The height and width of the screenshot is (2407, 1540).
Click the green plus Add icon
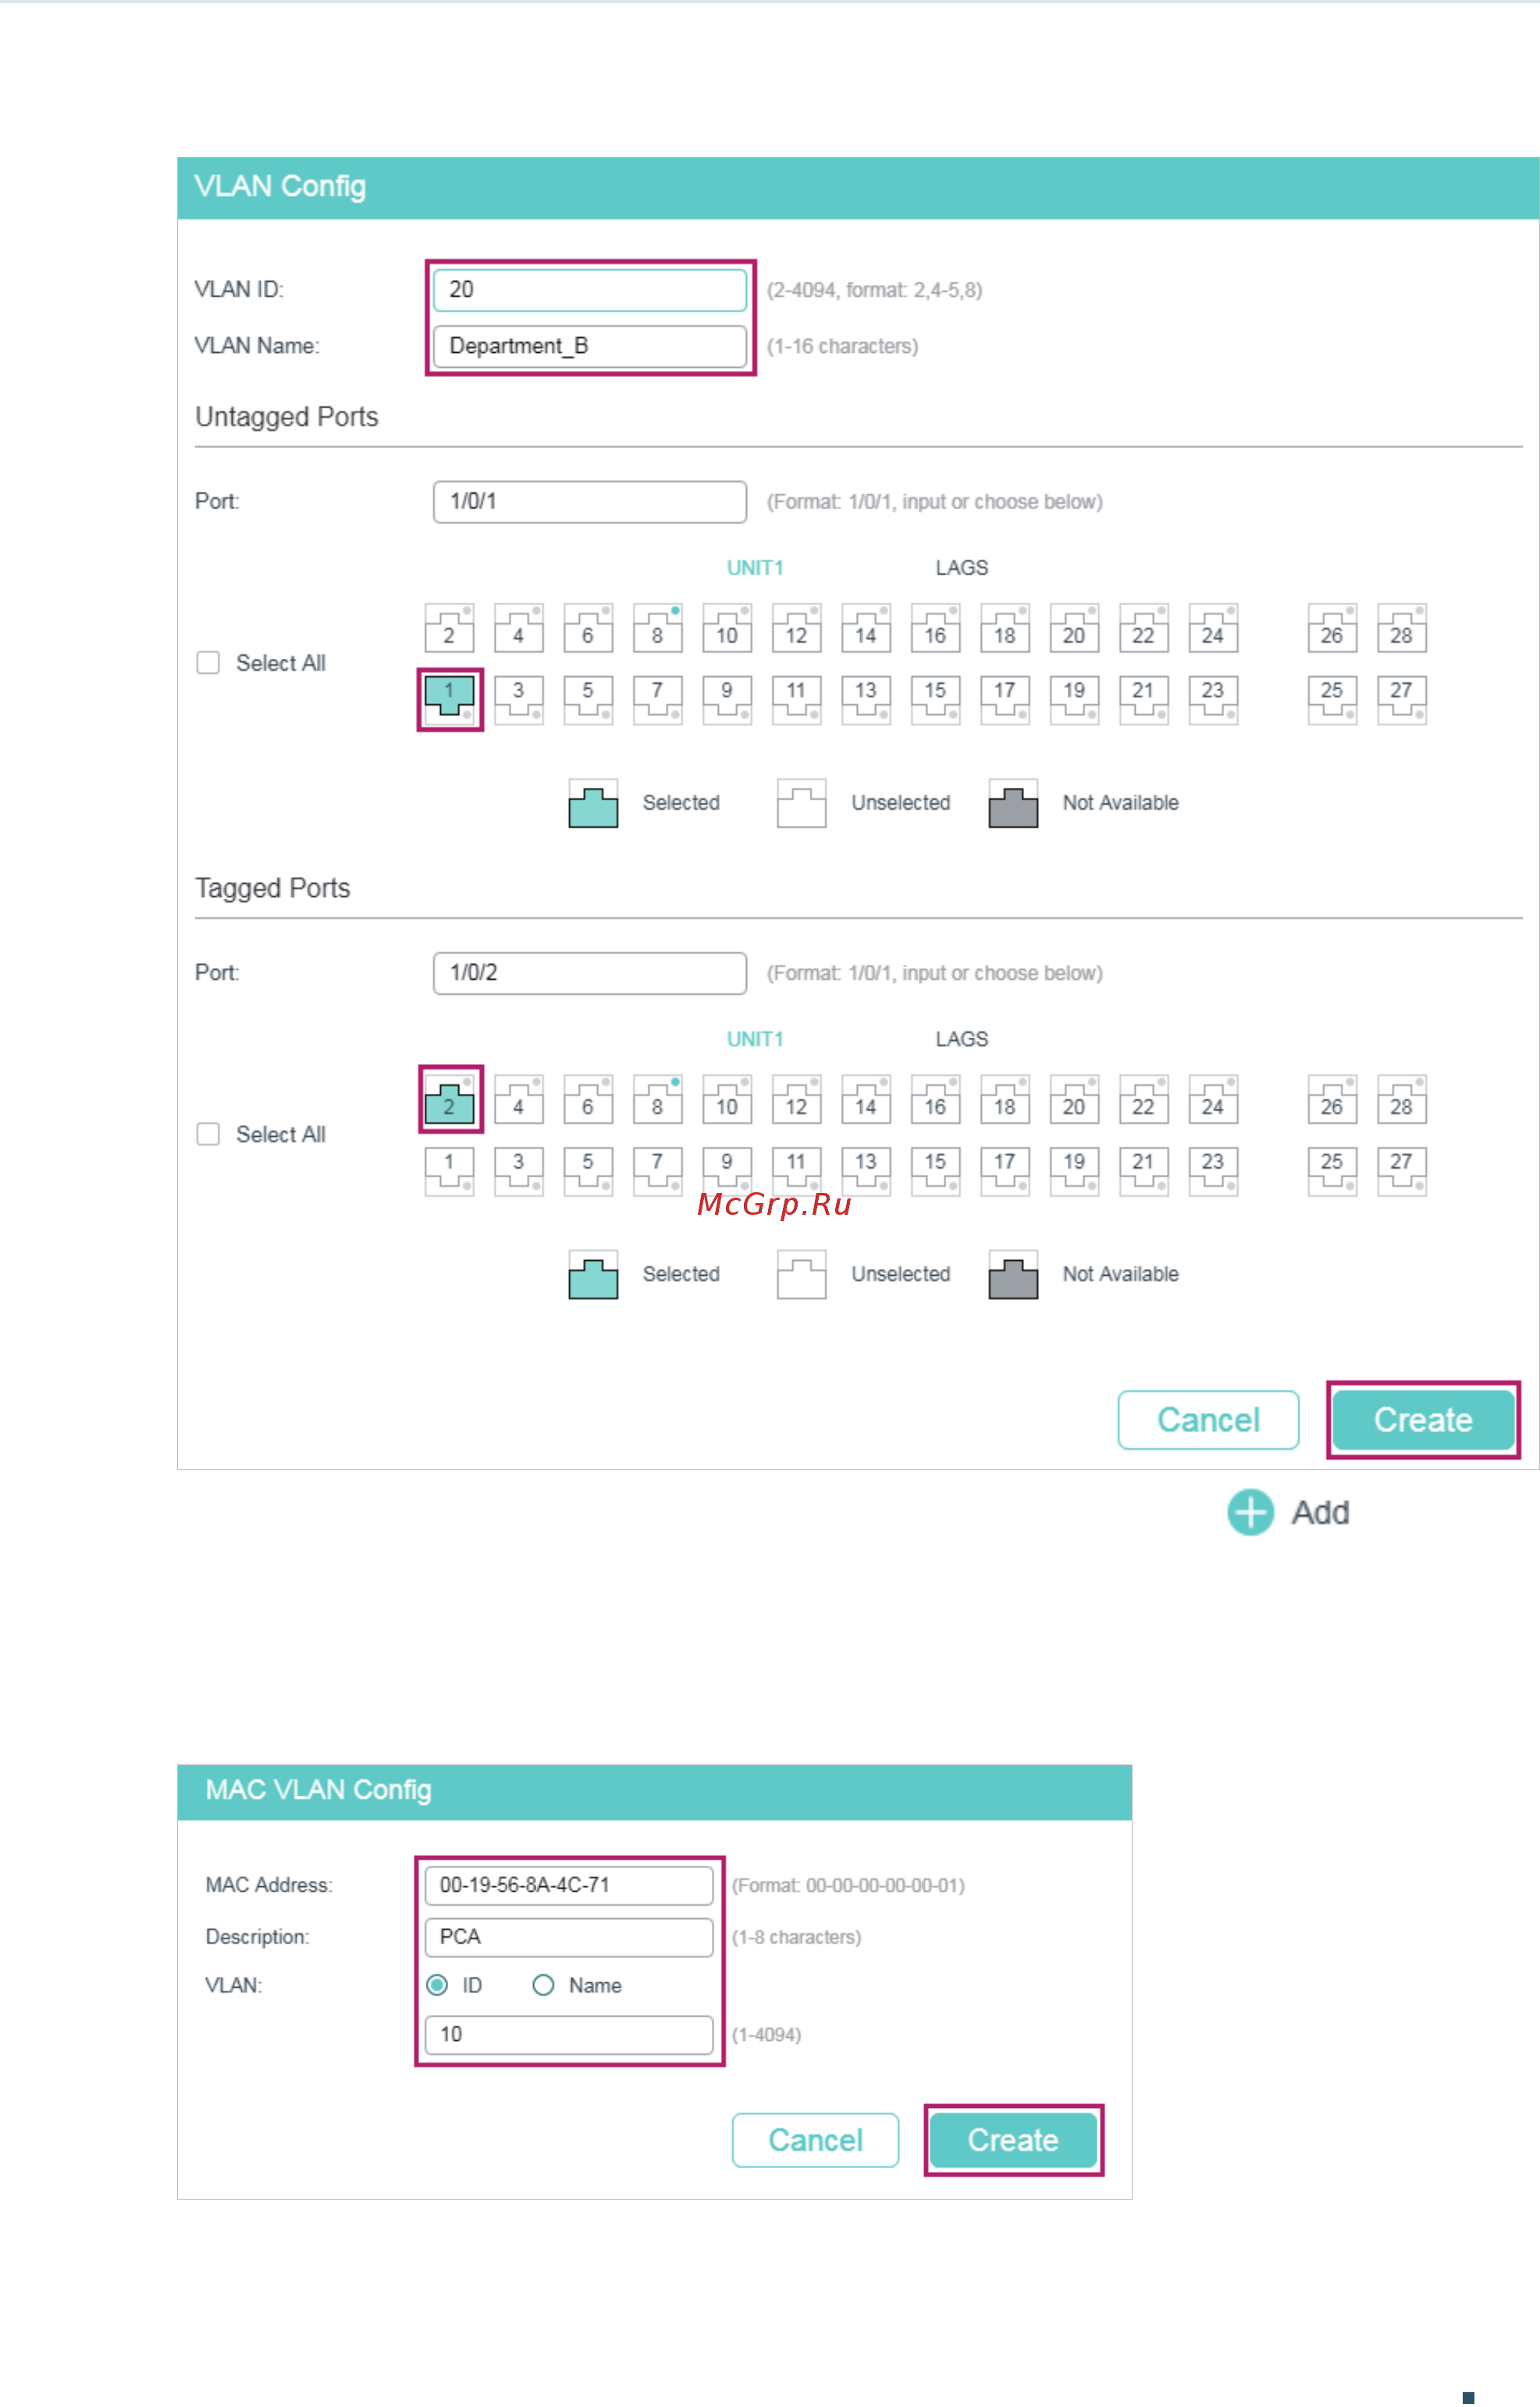1250,1512
